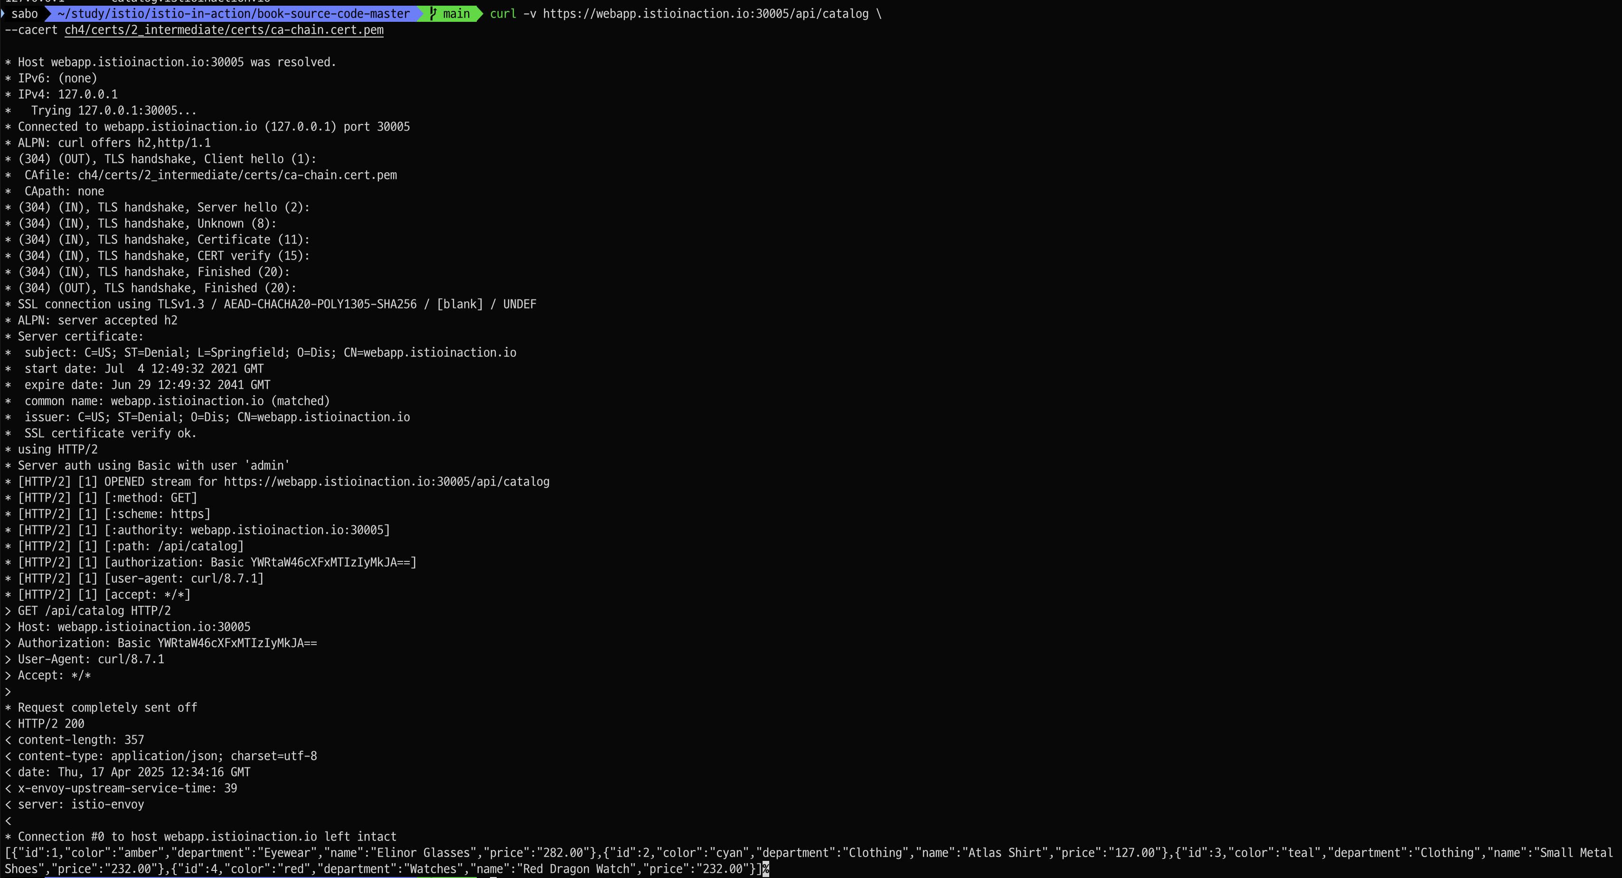Click the git branch icon in prompt

(433, 13)
